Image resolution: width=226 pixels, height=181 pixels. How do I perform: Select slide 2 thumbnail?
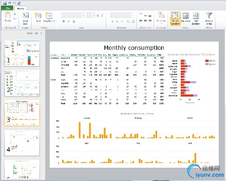tap(22, 83)
